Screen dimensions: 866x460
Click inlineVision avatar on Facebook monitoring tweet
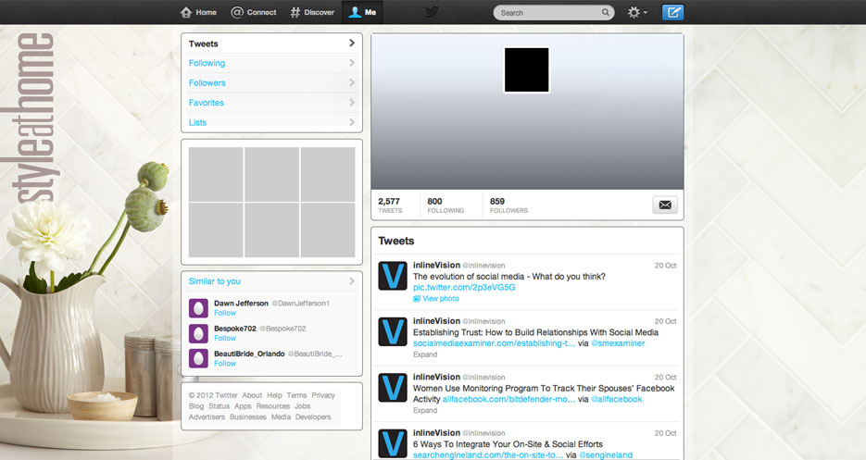tap(393, 387)
